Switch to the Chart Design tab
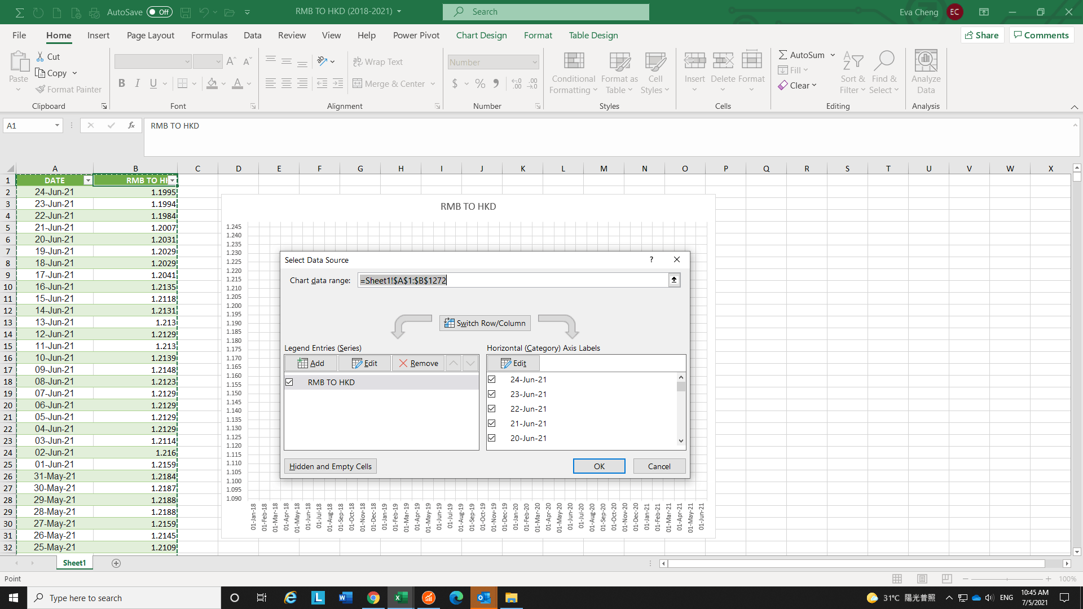The width and height of the screenshot is (1083, 609). 481,35
